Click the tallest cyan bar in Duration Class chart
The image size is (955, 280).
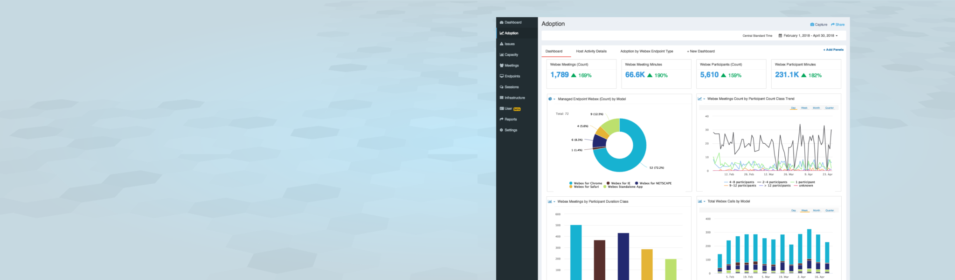tap(576, 253)
